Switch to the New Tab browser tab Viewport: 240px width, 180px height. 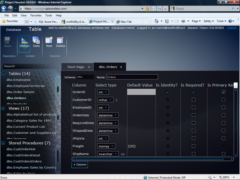click(x=129, y=22)
